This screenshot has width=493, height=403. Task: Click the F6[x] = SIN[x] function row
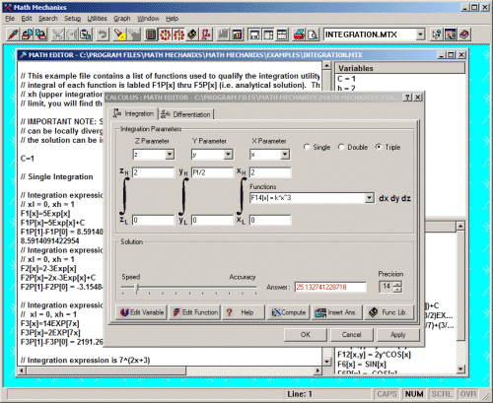362,365
